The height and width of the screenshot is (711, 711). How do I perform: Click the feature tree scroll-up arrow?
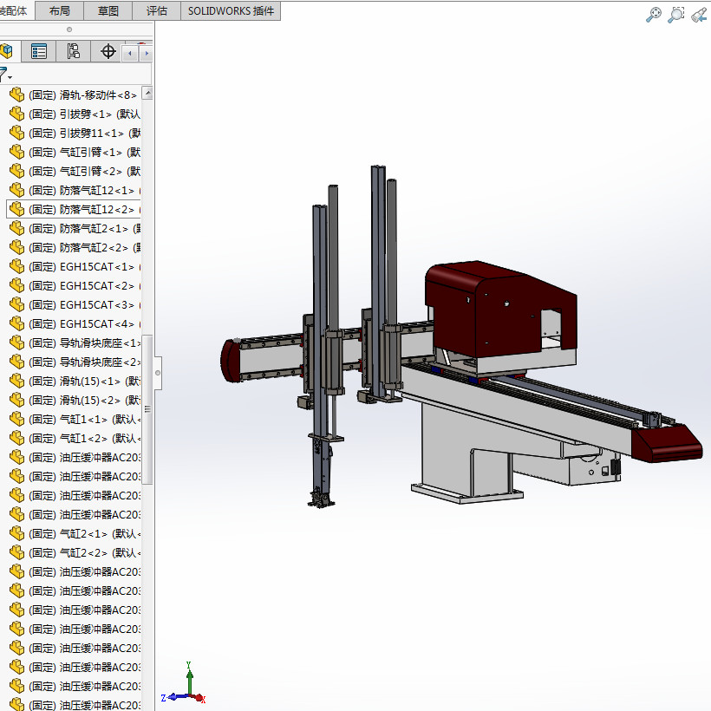click(x=147, y=94)
